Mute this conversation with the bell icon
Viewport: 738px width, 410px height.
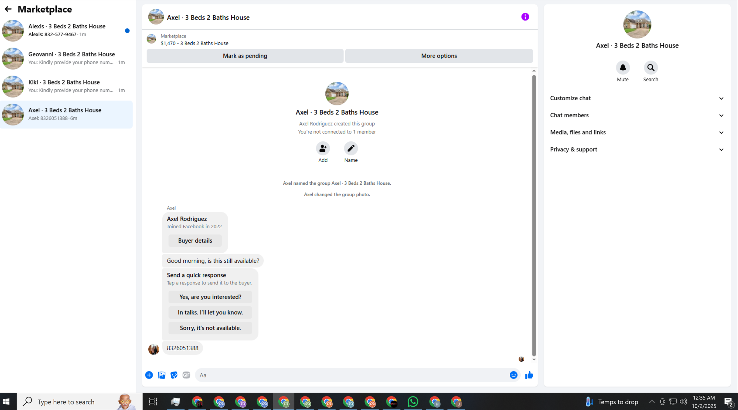[623, 68]
